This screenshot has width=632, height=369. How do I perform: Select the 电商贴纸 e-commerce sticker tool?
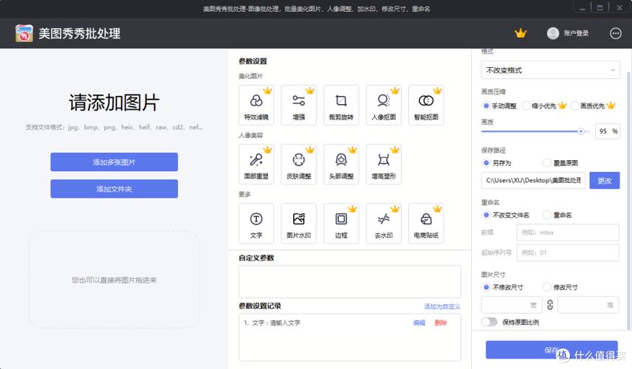click(426, 224)
